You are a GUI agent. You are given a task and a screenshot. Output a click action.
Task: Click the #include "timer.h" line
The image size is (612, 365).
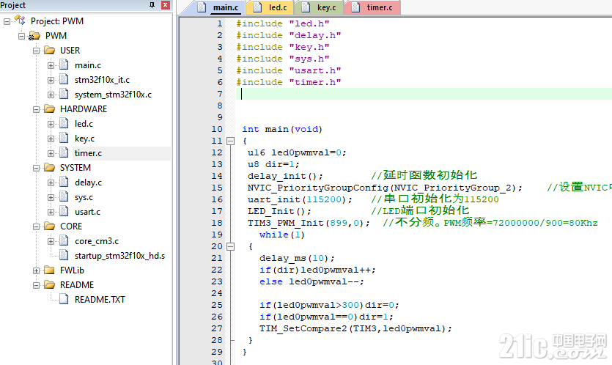point(289,82)
